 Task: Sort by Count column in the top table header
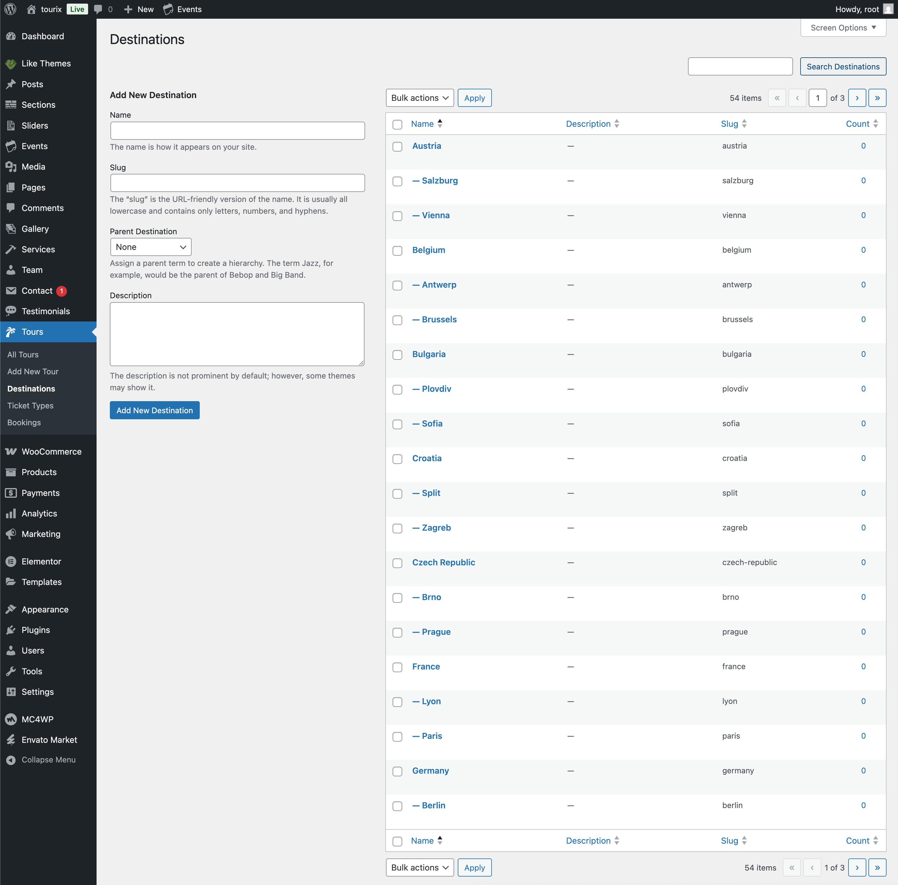click(x=862, y=124)
